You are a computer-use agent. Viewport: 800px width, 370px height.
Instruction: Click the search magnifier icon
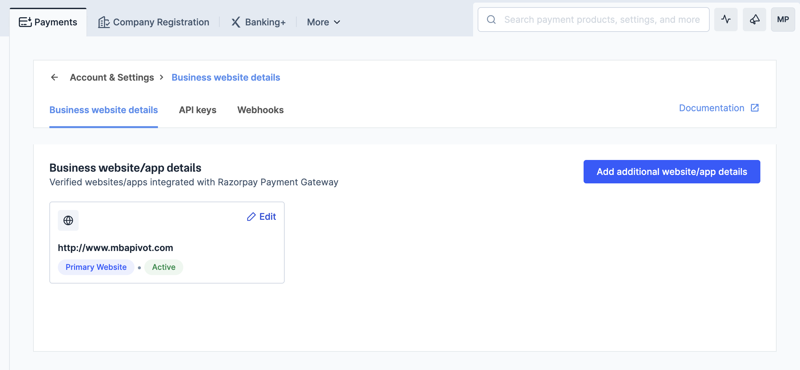pyautogui.click(x=491, y=20)
